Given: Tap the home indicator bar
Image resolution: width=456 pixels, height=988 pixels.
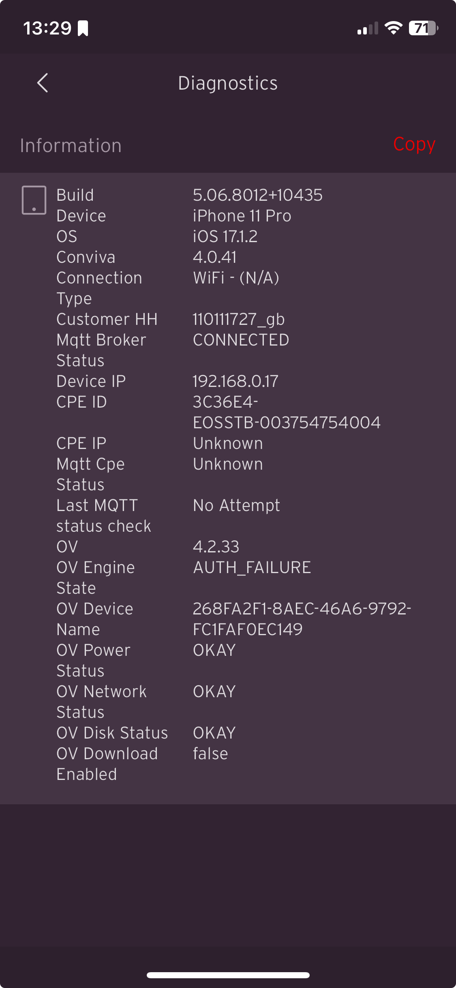Looking at the screenshot, I should click(x=228, y=975).
